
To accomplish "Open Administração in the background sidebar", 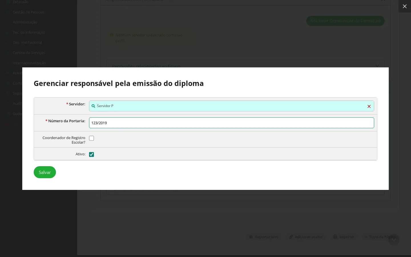I will [25, 22].
